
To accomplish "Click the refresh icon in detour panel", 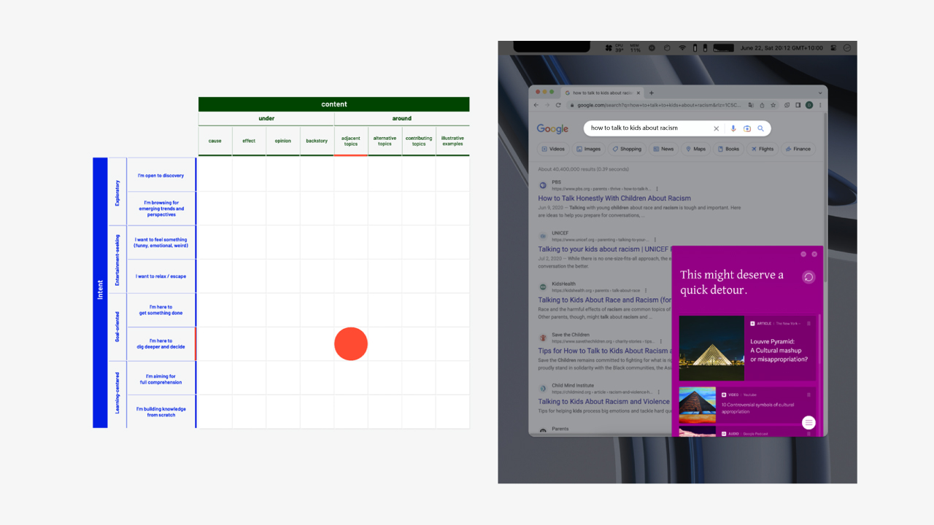I will tap(808, 277).
